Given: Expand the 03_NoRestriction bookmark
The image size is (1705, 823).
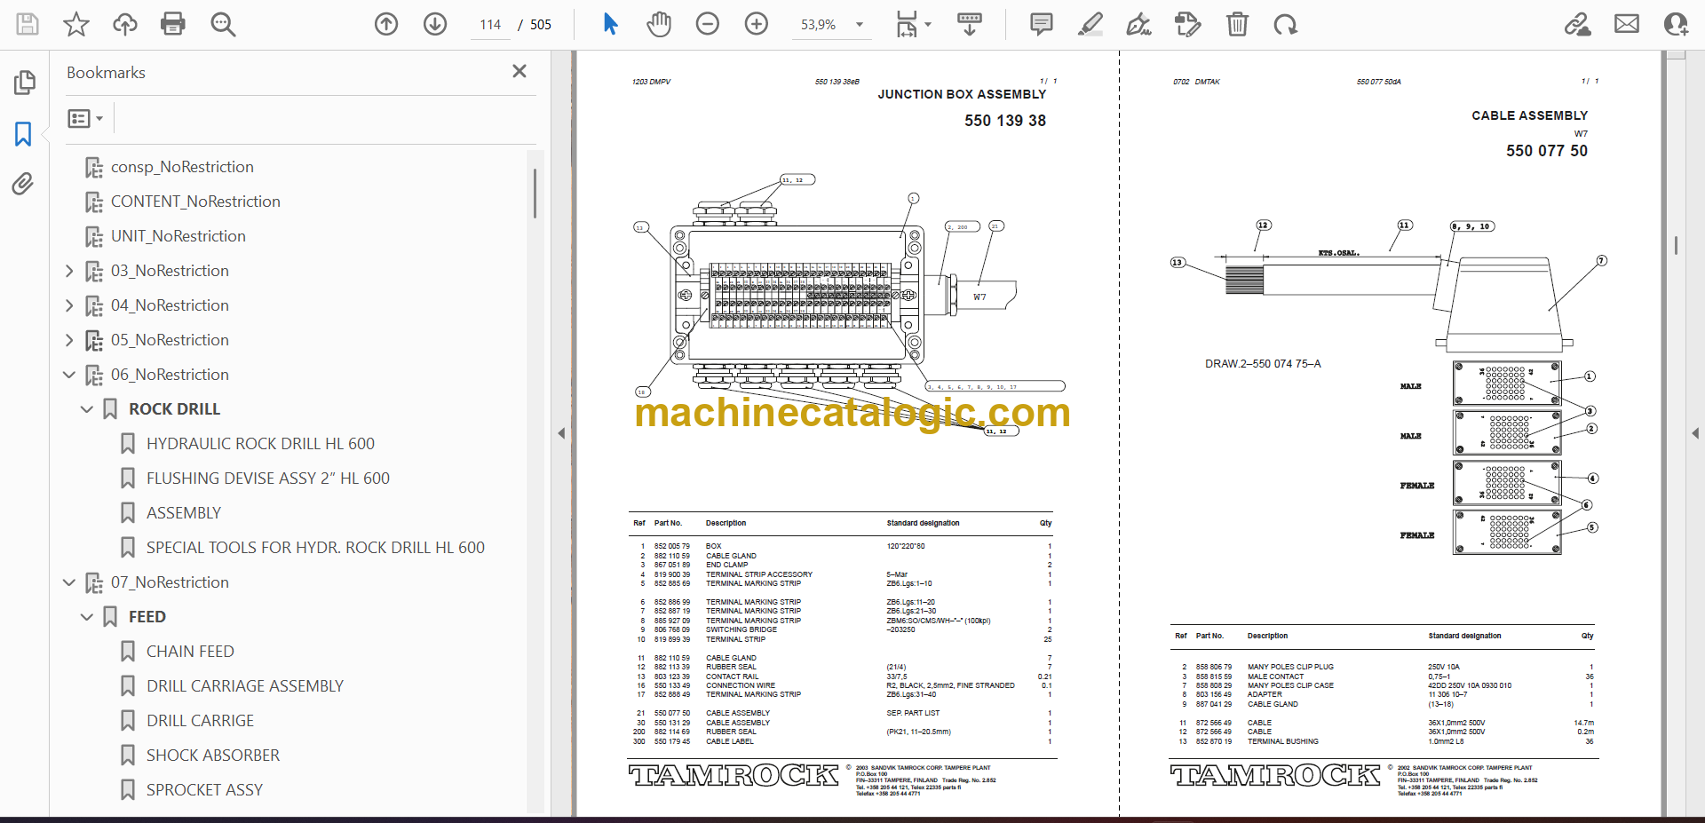Looking at the screenshot, I should click(x=69, y=271).
